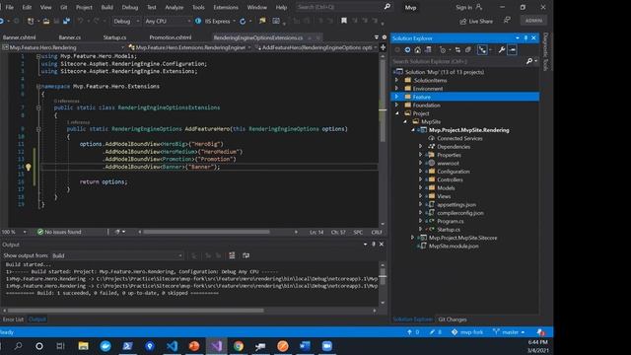631x355 pixels.
Task: Select Connected Services item
Action: tap(459, 138)
